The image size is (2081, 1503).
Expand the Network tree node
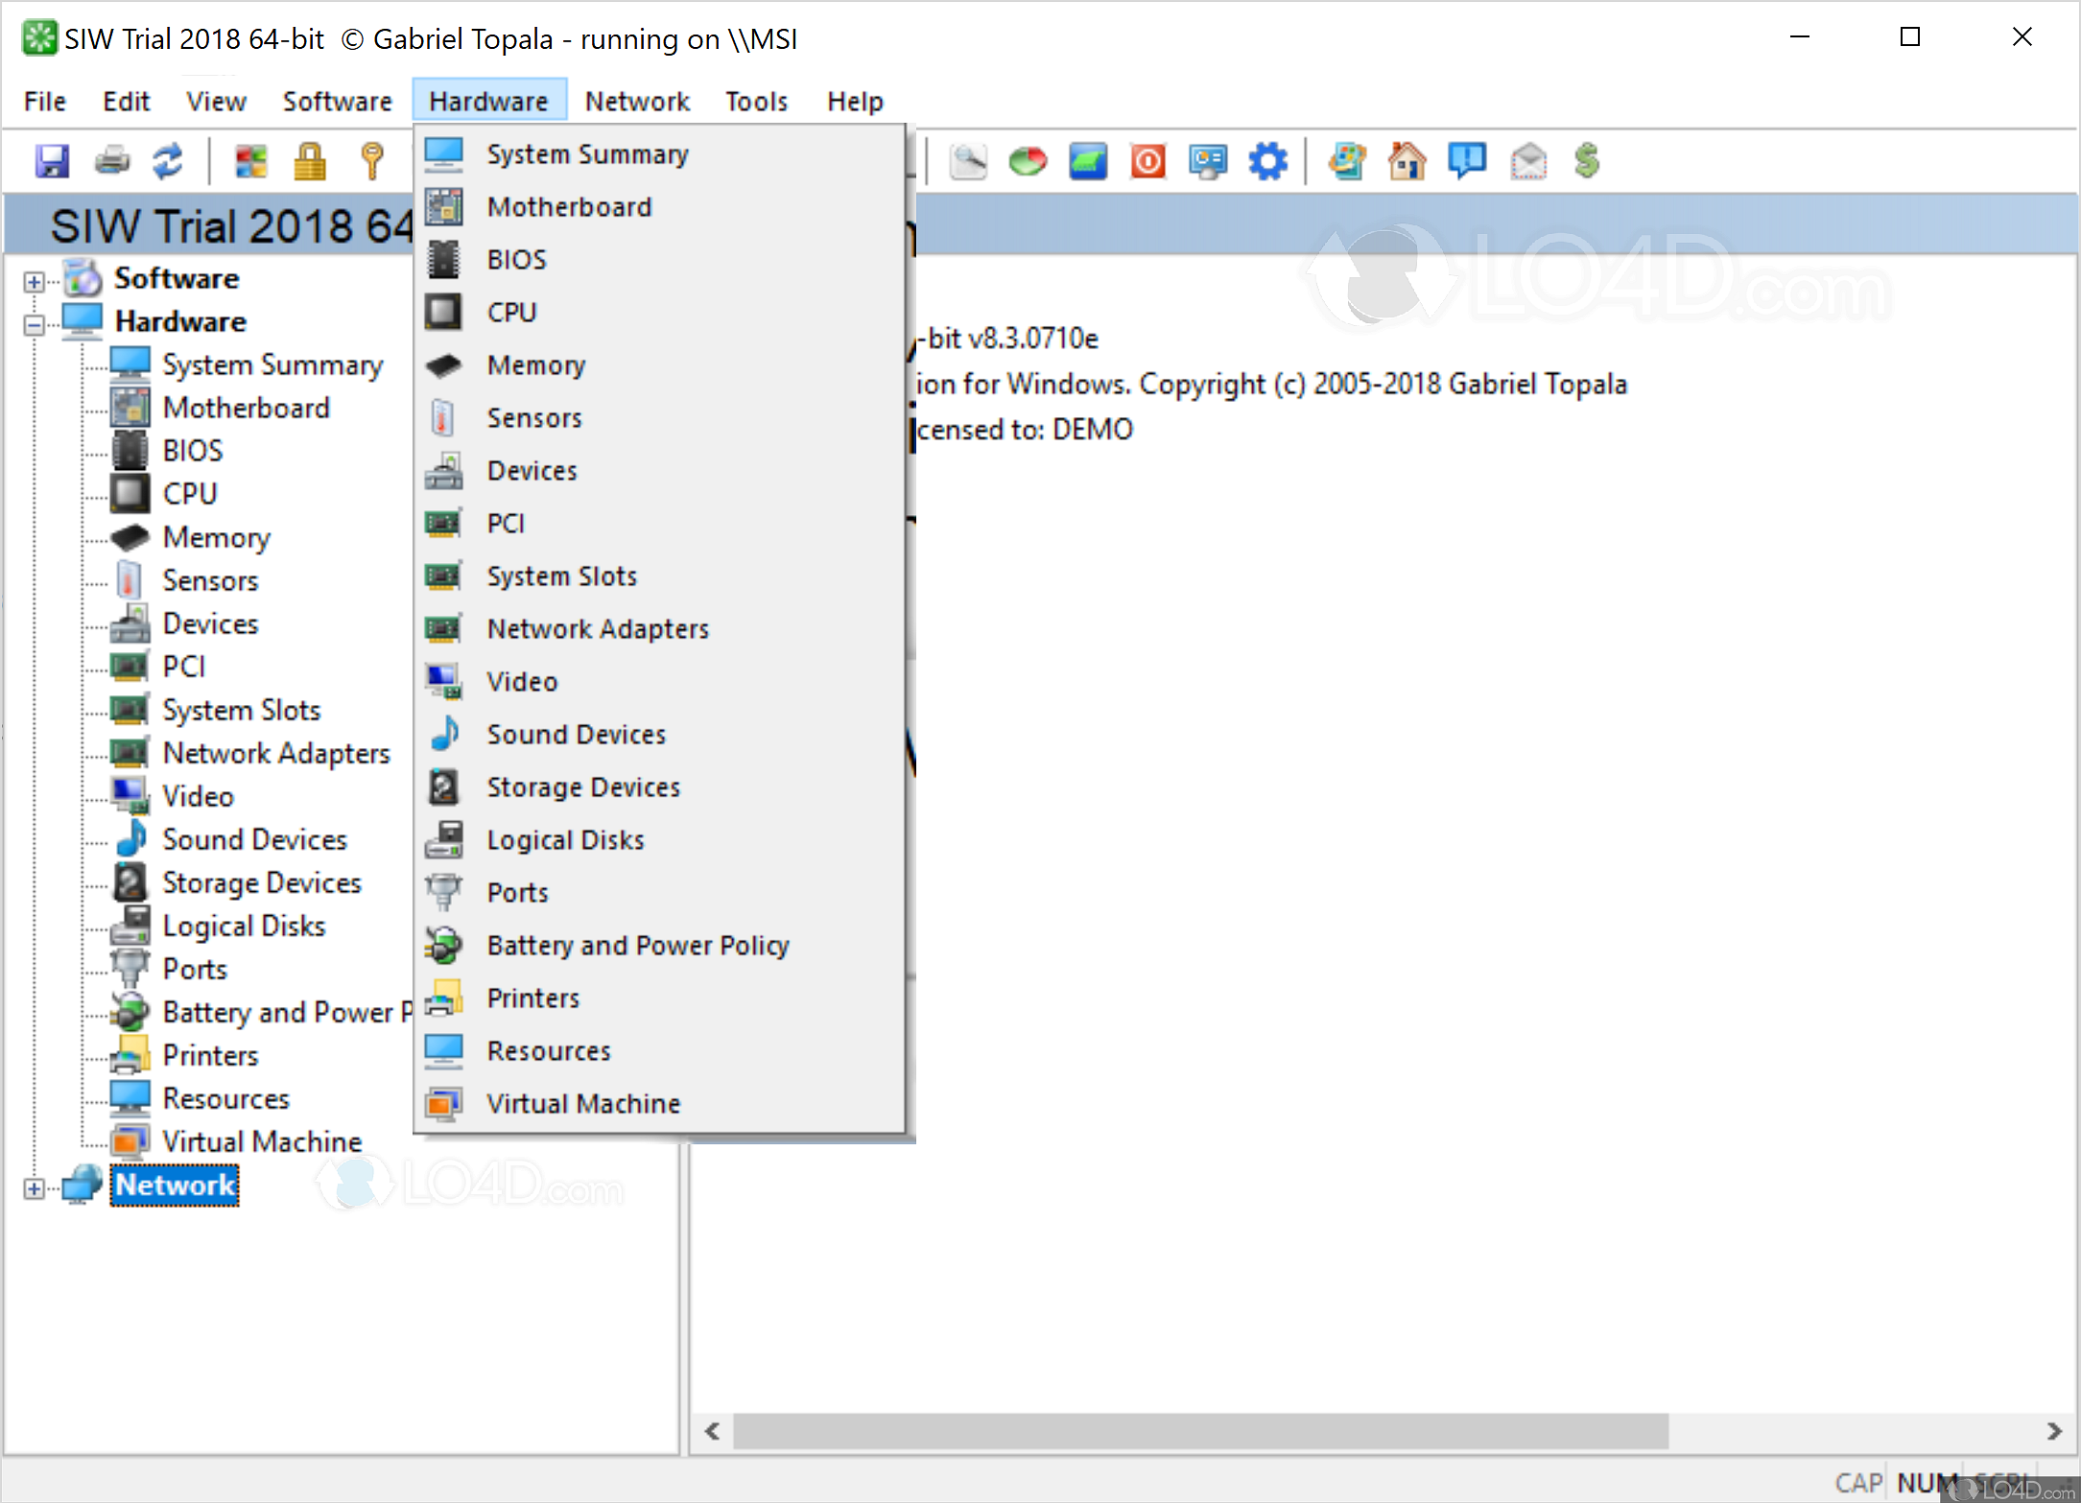[33, 1187]
